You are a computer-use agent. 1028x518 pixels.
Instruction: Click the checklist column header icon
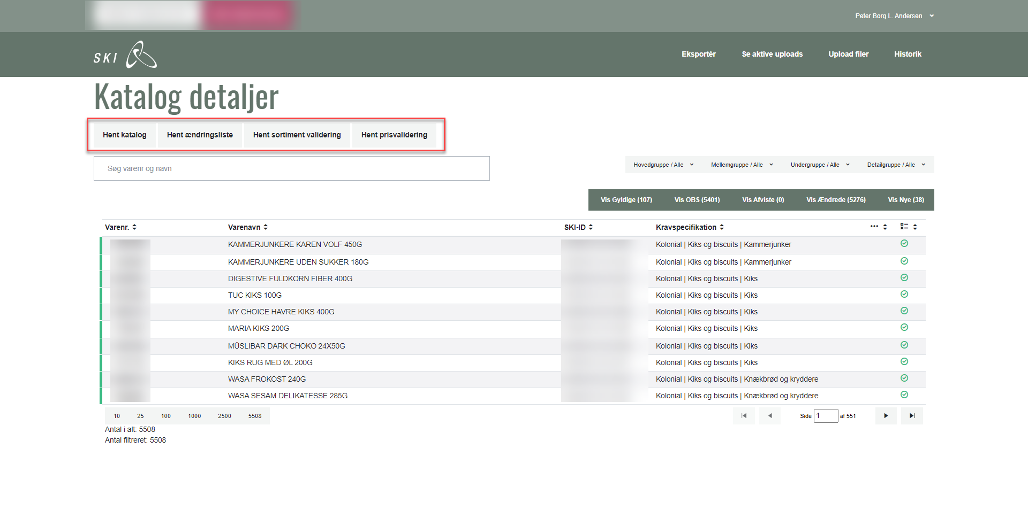(904, 227)
